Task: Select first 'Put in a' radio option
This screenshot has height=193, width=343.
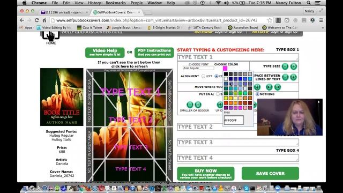Action: 218,94
